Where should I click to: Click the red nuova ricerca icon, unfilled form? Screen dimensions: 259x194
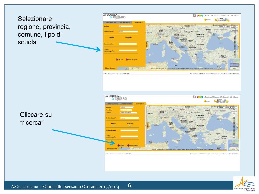click(x=127, y=59)
